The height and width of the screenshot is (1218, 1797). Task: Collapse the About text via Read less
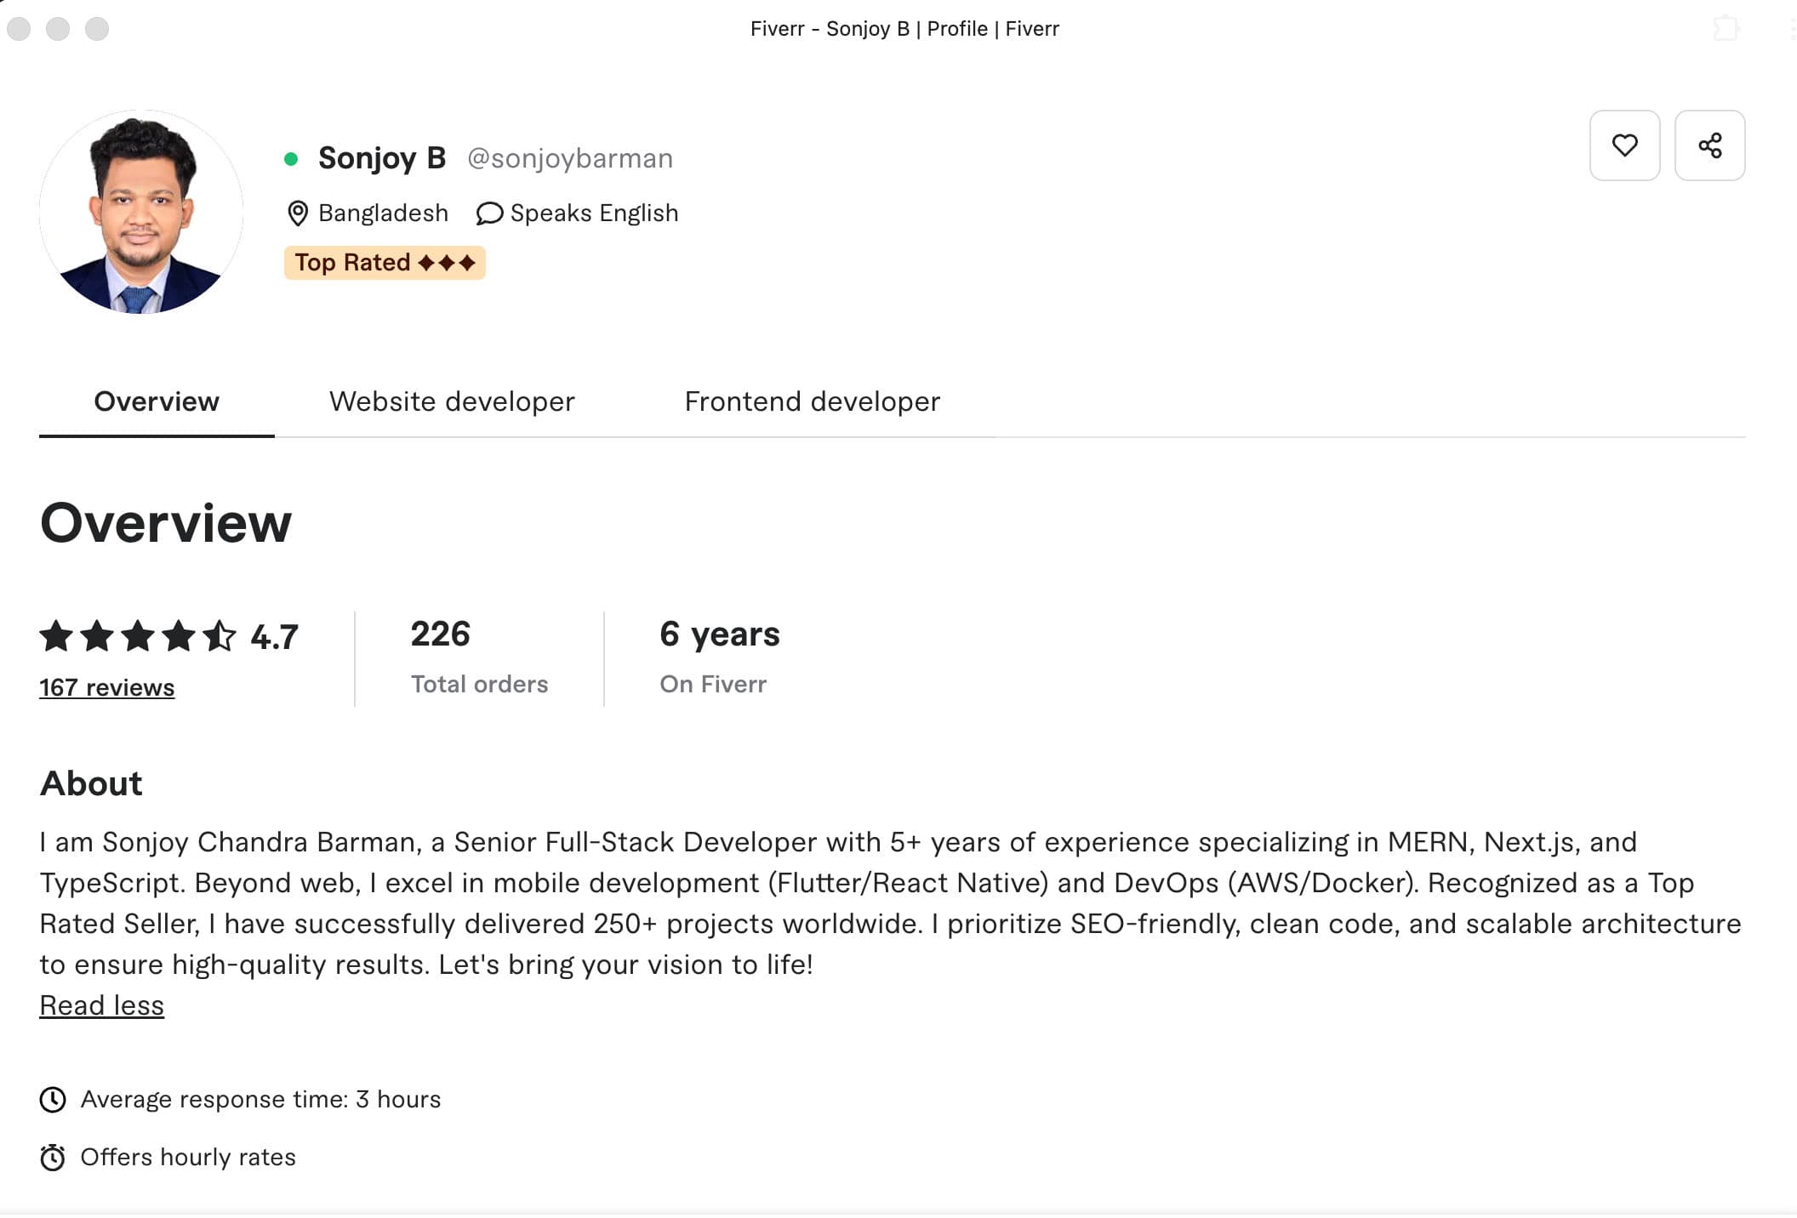click(102, 1005)
